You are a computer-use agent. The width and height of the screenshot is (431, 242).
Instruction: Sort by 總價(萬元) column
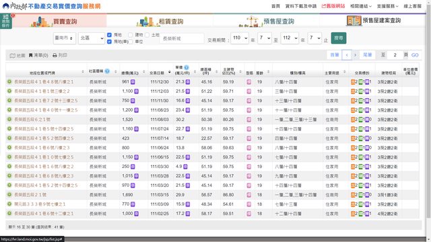pos(143,72)
